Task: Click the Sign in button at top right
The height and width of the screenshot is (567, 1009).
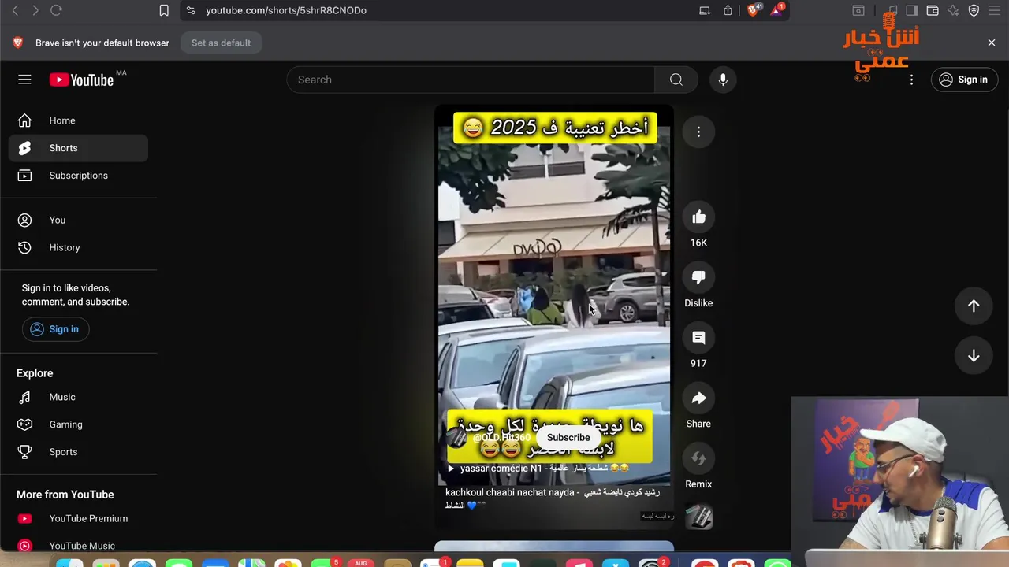Action: click(x=964, y=80)
